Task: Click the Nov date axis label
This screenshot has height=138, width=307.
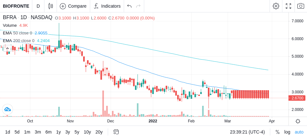Action: point(70,121)
